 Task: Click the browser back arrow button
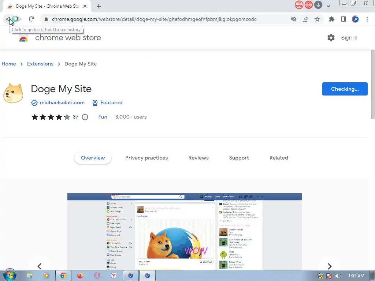[x=8, y=19]
